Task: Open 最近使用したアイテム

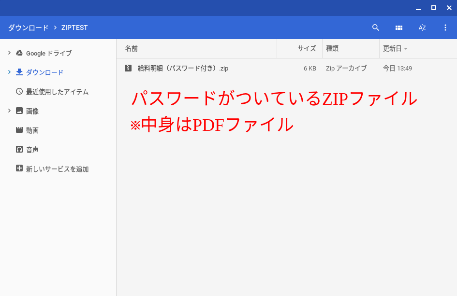Action: click(x=57, y=92)
